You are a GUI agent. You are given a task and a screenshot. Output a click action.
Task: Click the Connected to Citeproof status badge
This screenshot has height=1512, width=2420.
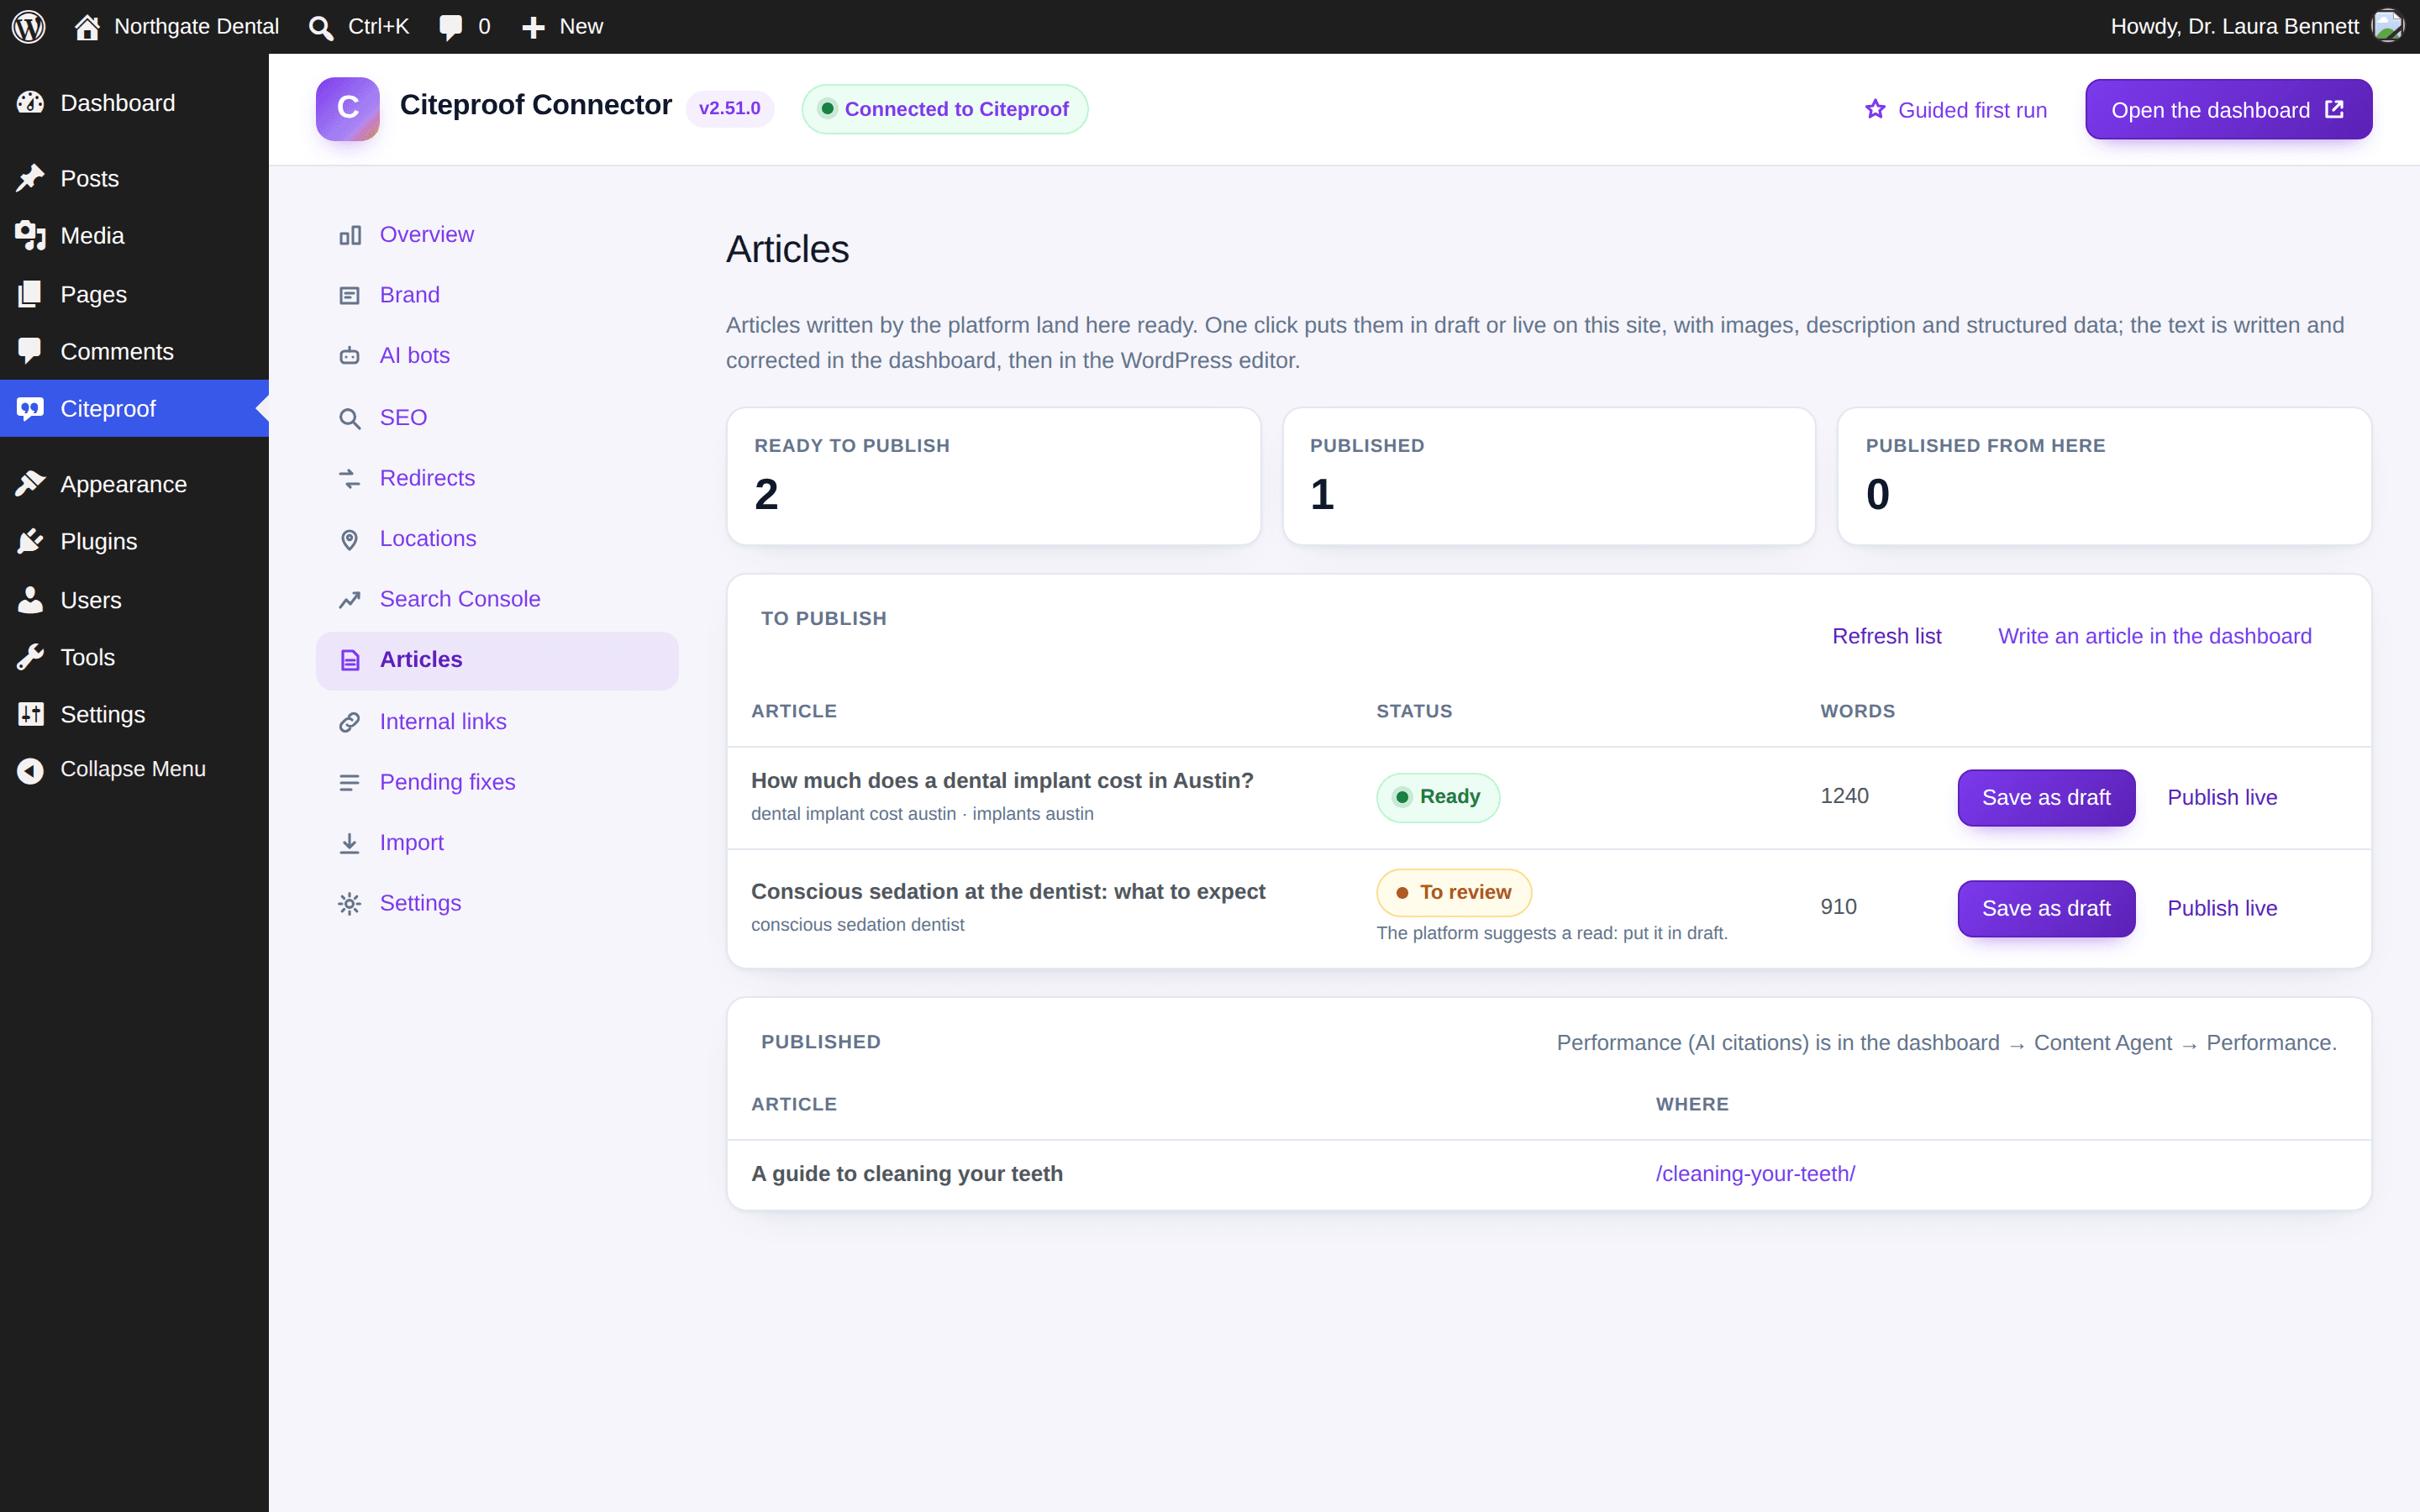(944, 108)
